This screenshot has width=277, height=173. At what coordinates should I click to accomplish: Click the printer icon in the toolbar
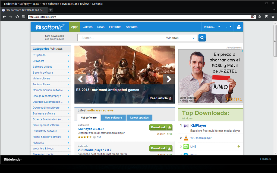point(260,17)
